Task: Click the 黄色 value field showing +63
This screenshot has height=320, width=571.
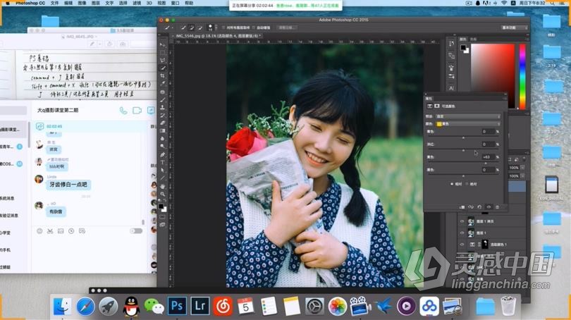Action: 488,157
